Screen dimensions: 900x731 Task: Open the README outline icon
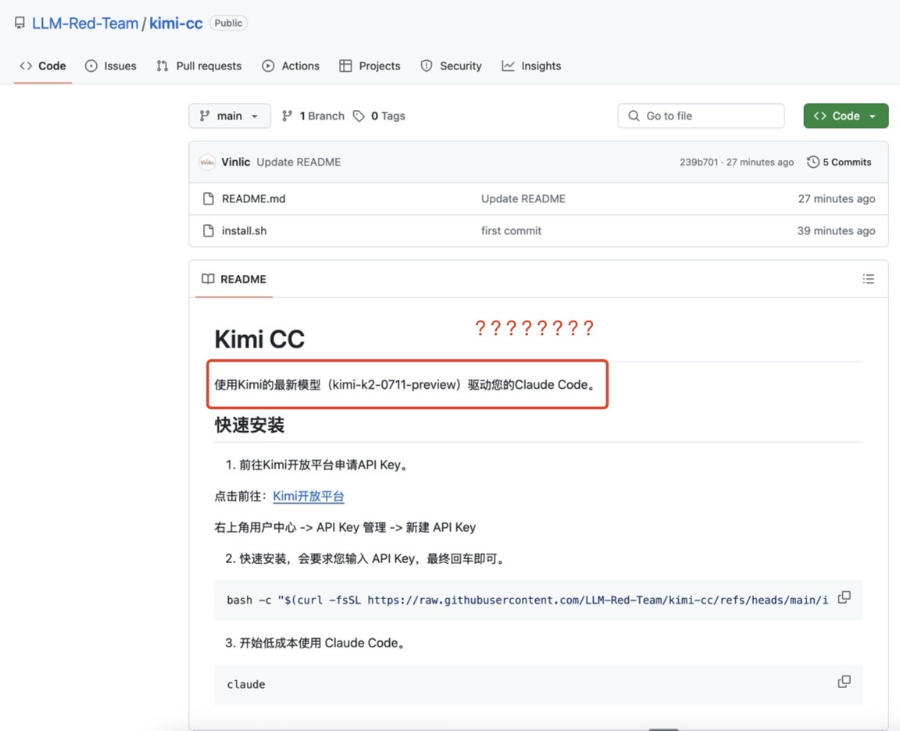click(868, 279)
